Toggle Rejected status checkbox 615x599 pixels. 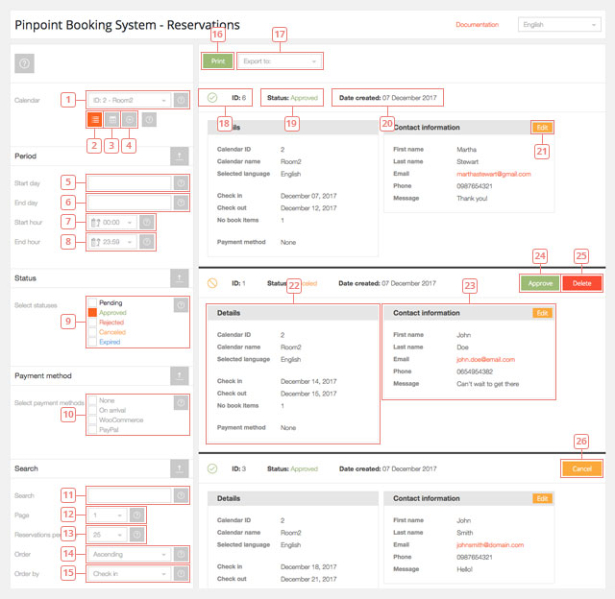click(x=92, y=323)
